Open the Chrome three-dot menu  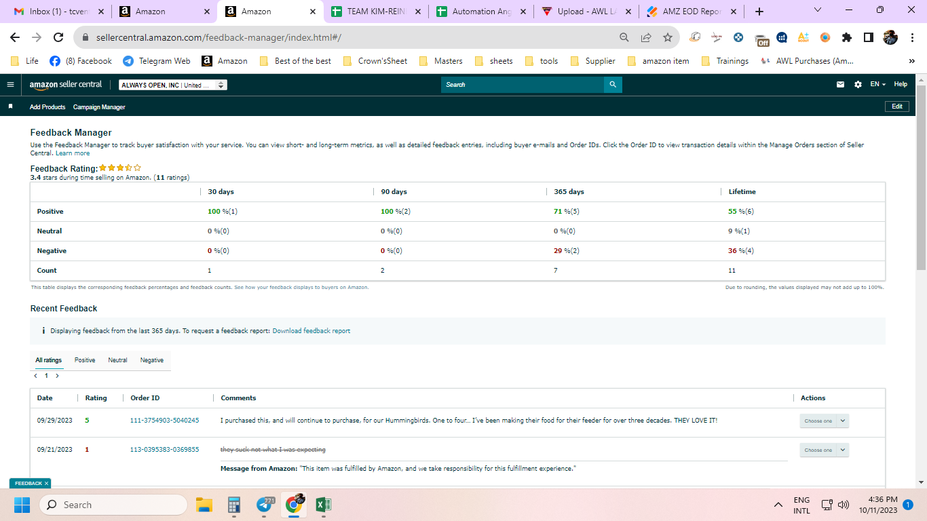[x=911, y=37]
